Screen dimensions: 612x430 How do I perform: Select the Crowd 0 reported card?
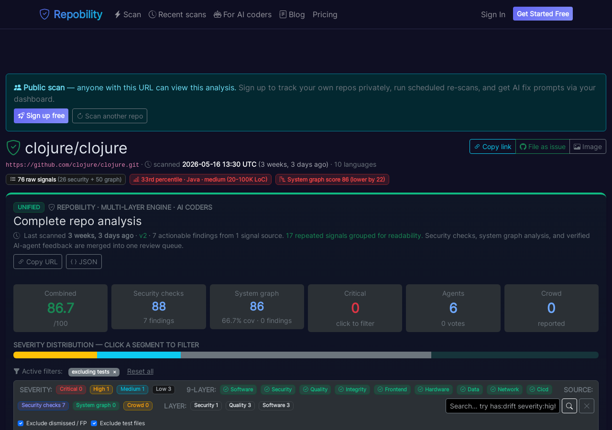(551, 308)
